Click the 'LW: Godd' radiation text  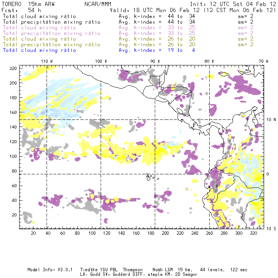[90, 274]
